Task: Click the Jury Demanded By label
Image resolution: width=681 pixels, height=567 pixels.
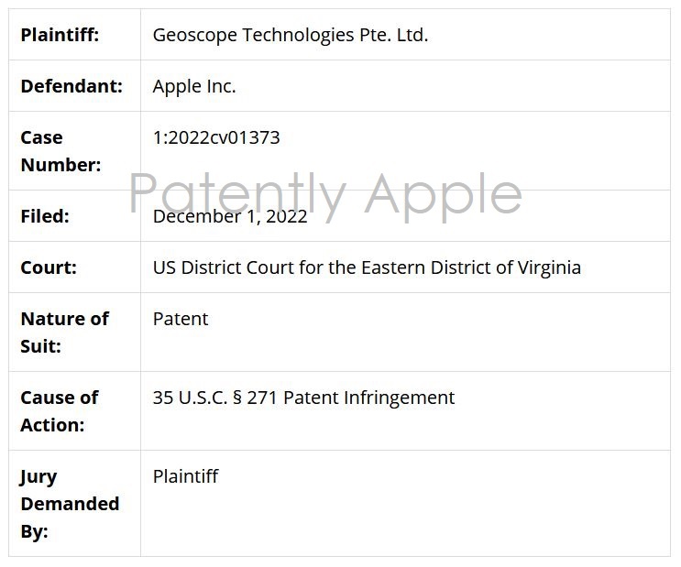Action: [70, 504]
